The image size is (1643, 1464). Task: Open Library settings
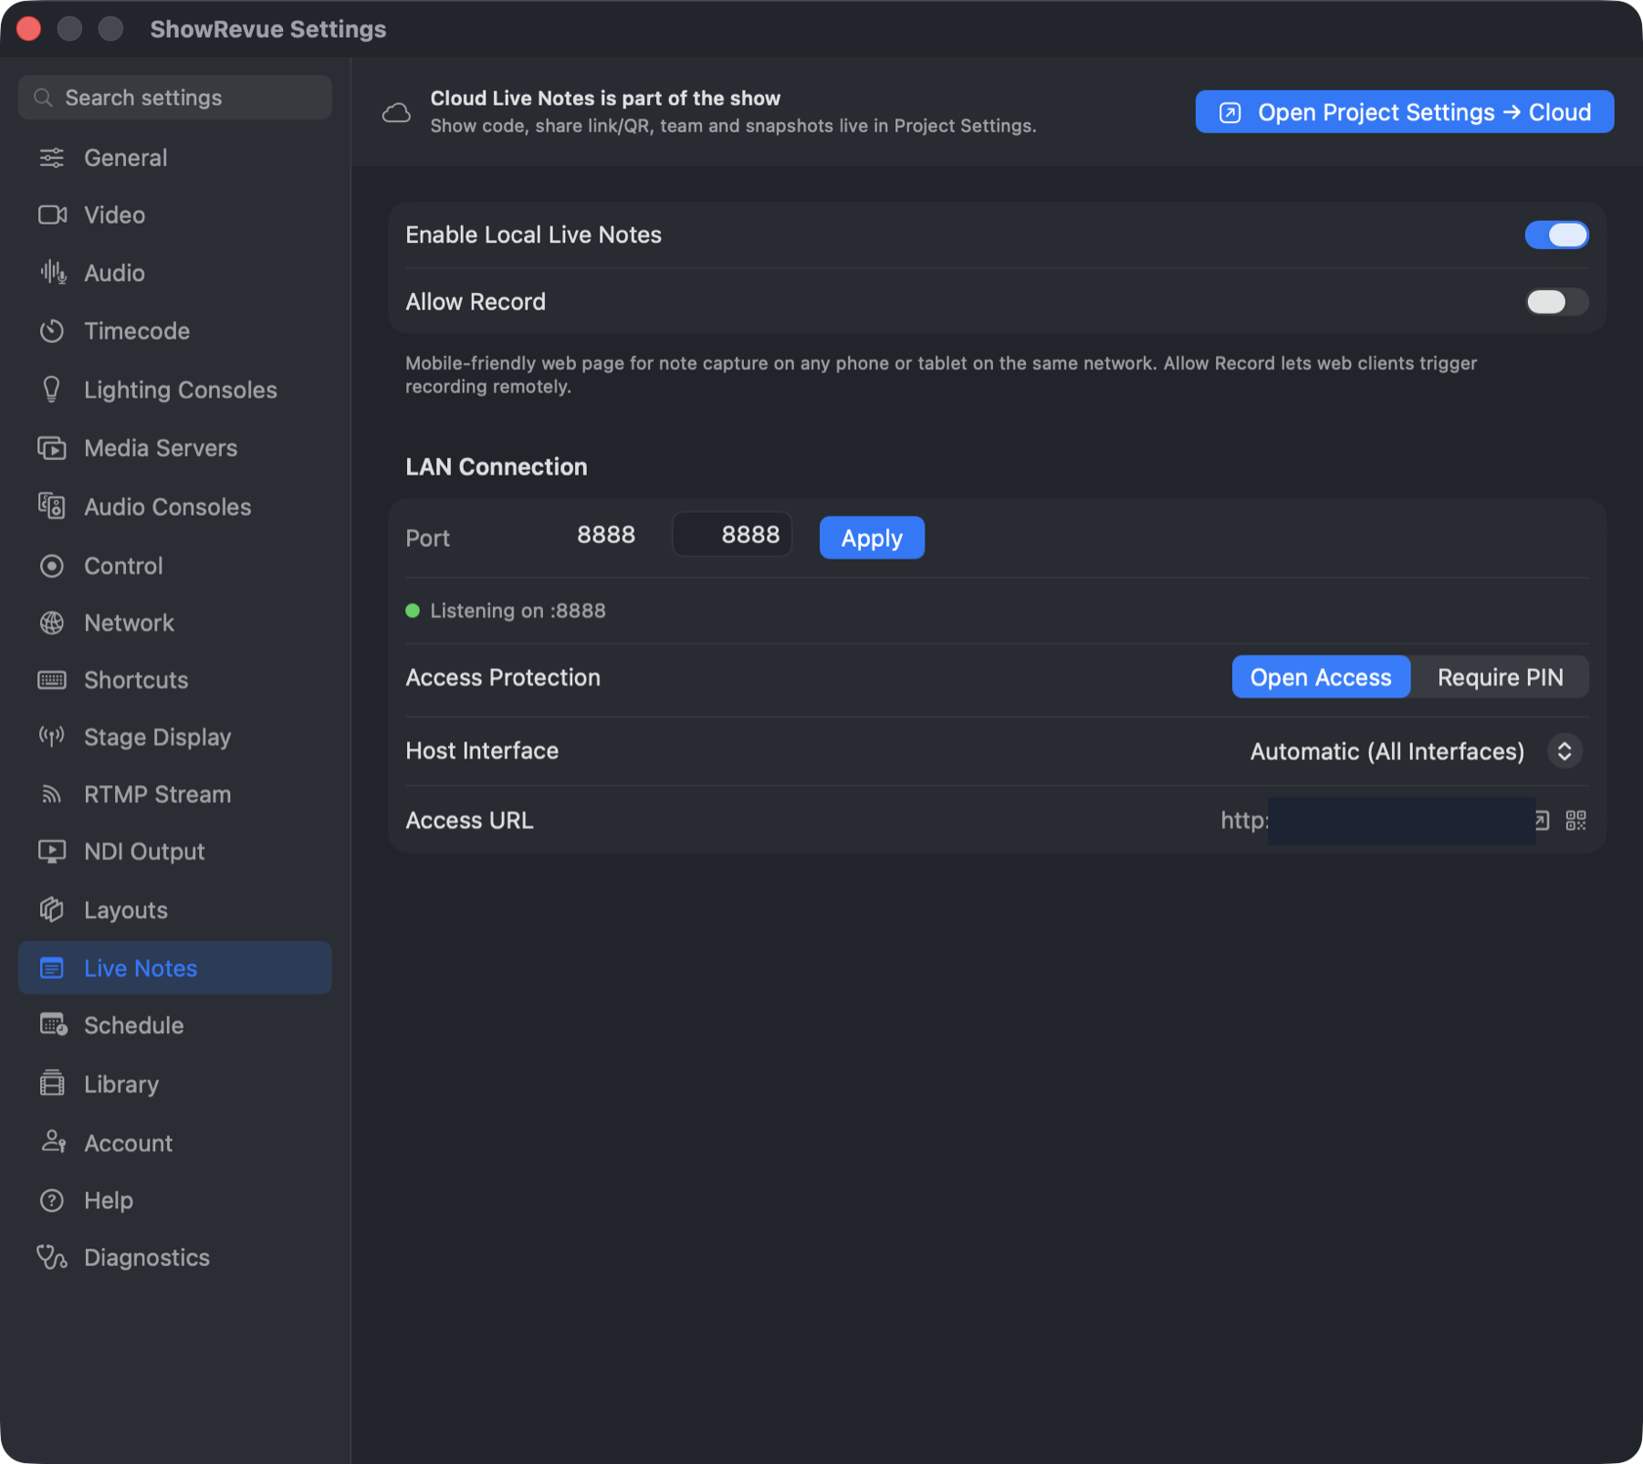(174, 1083)
